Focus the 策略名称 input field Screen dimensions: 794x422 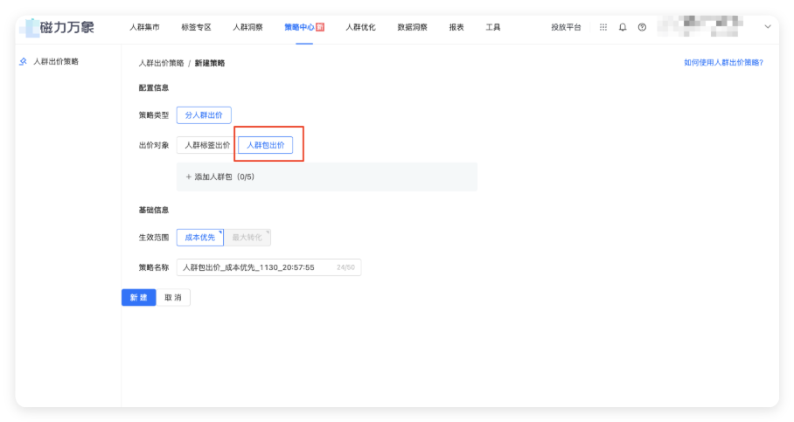(268, 267)
